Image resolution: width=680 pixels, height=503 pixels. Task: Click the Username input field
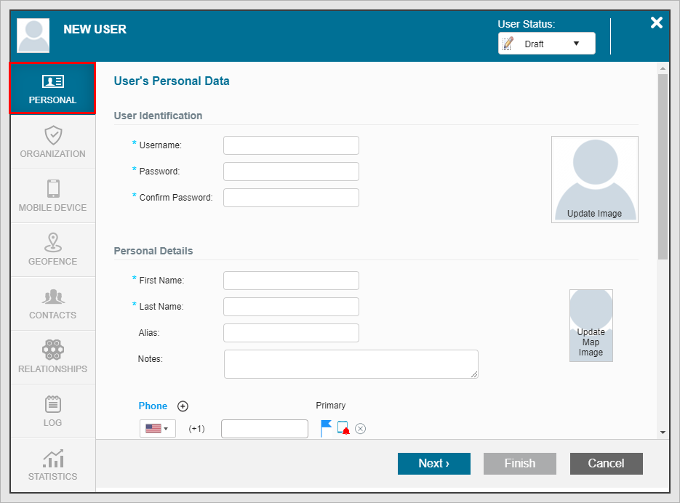pyautogui.click(x=291, y=145)
